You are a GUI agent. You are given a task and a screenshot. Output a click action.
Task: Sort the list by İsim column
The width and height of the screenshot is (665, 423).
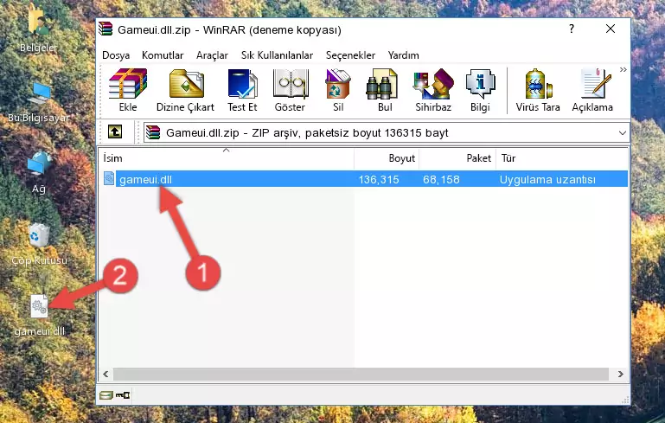(227, 158)
